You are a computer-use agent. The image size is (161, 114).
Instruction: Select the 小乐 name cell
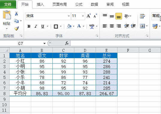click(x=20, y=77)
